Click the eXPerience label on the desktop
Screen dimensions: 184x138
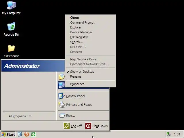pos(11,56)
